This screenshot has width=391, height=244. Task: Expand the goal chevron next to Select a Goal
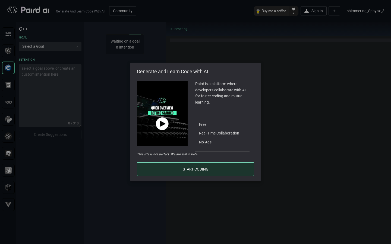77,46
